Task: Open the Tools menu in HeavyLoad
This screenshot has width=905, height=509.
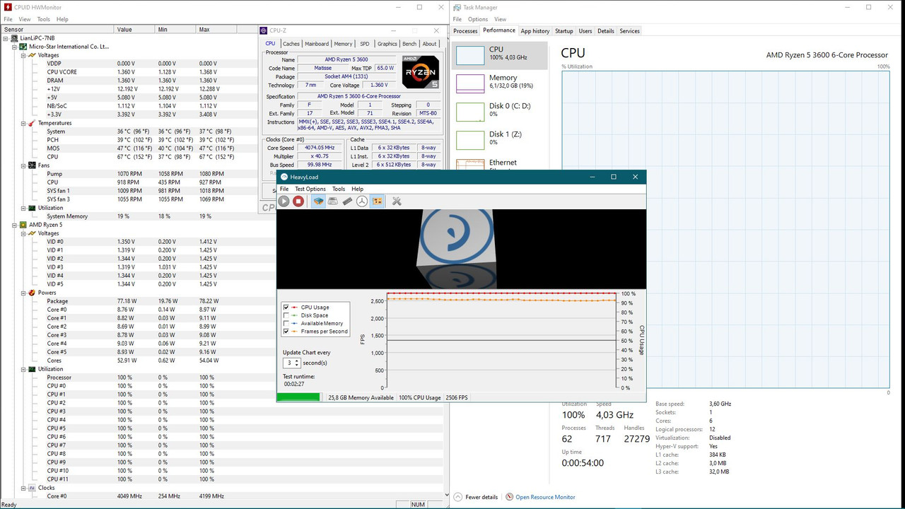Action: pos(339,189)
